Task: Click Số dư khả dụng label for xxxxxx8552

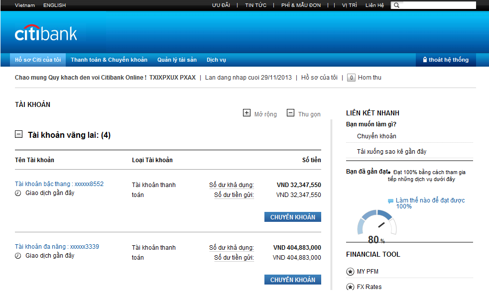Action: [232, 185]
